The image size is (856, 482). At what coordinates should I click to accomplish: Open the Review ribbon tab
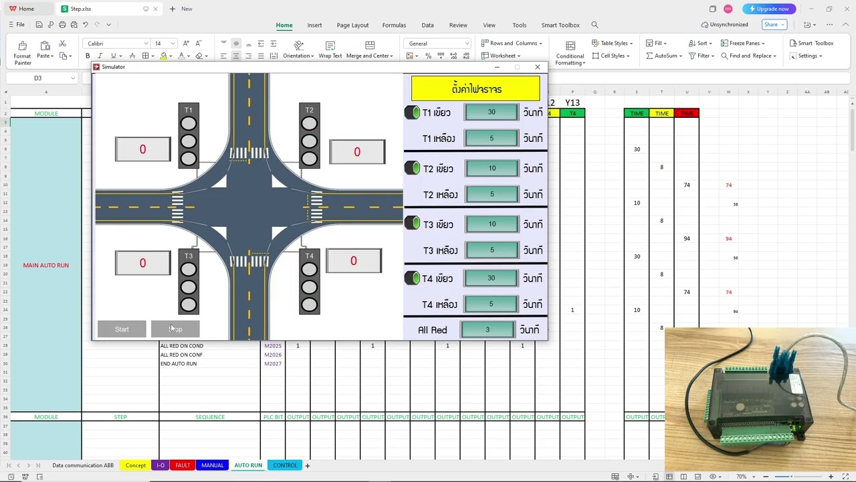tap(458, 25)
